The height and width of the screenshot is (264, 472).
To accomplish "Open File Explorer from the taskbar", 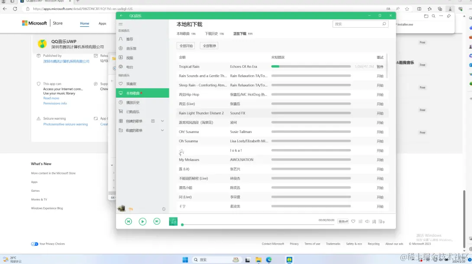I will click(x=258, y=260).
